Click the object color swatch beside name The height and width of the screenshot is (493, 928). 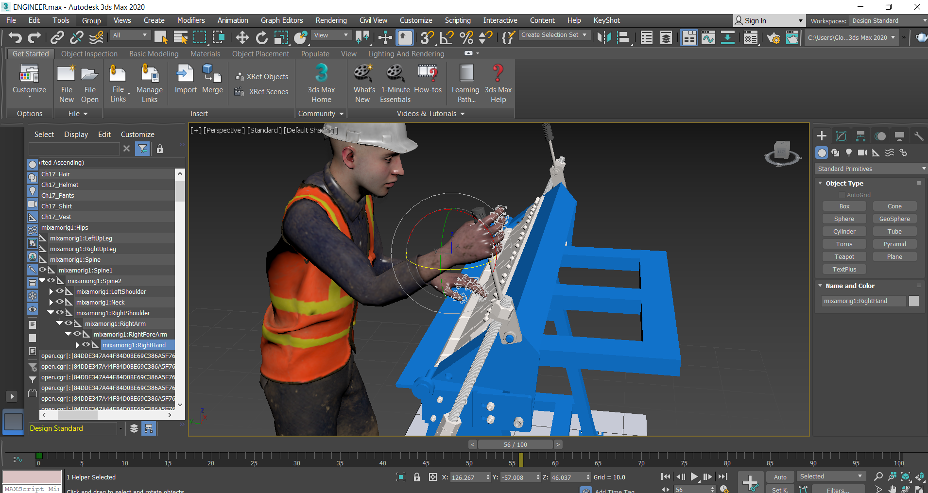(913, 301)
